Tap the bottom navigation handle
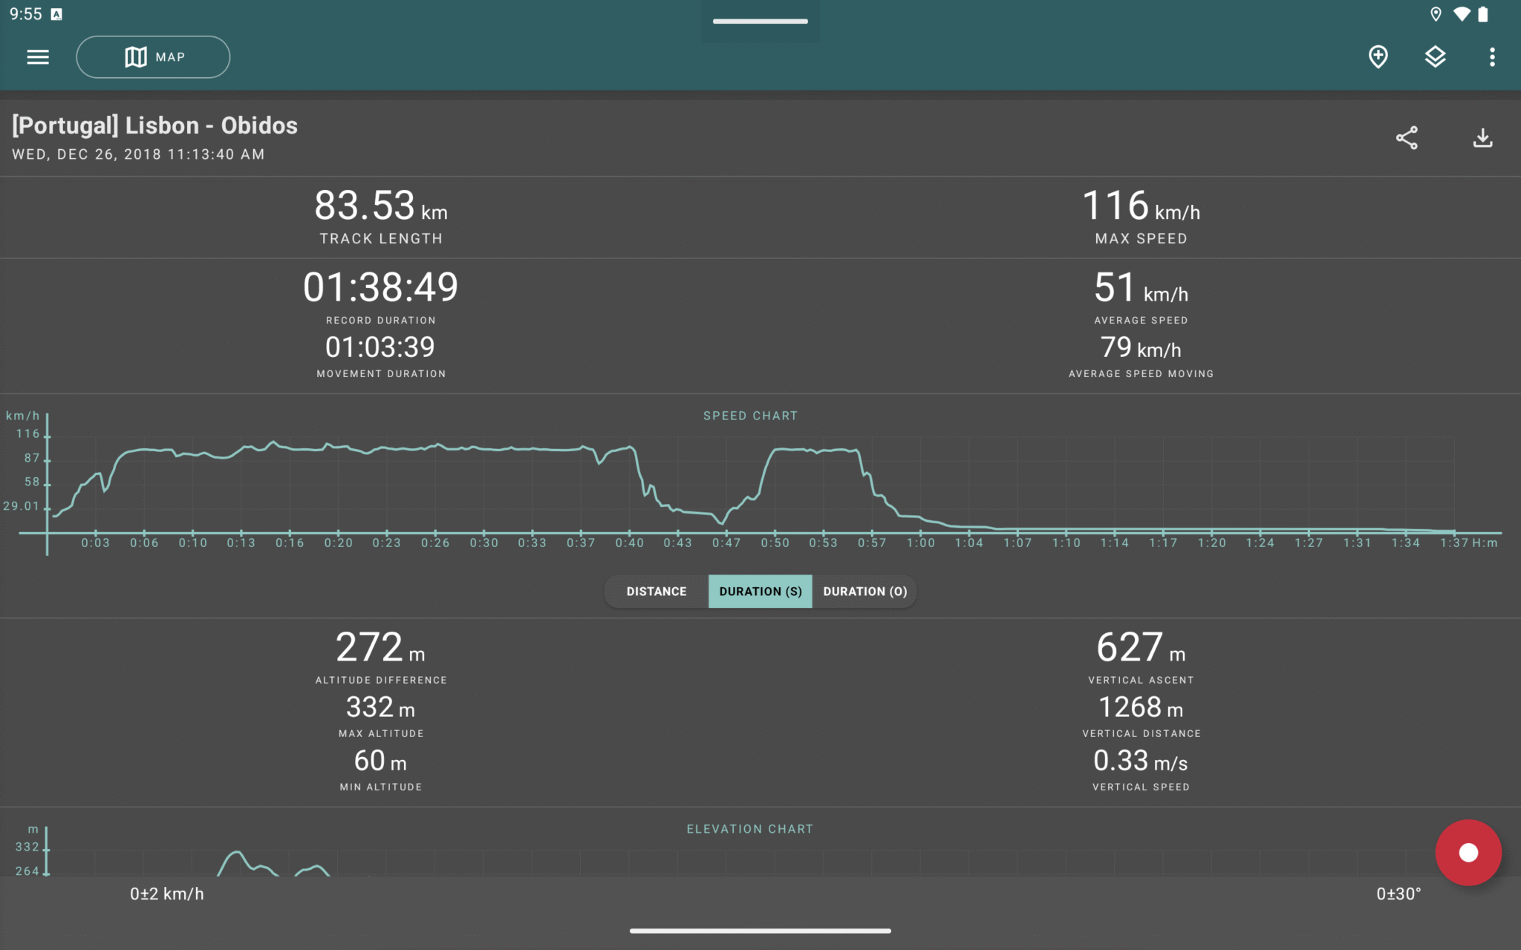Image resolution: width=1521 pixels, height=950 pixels. pos(760,930)
